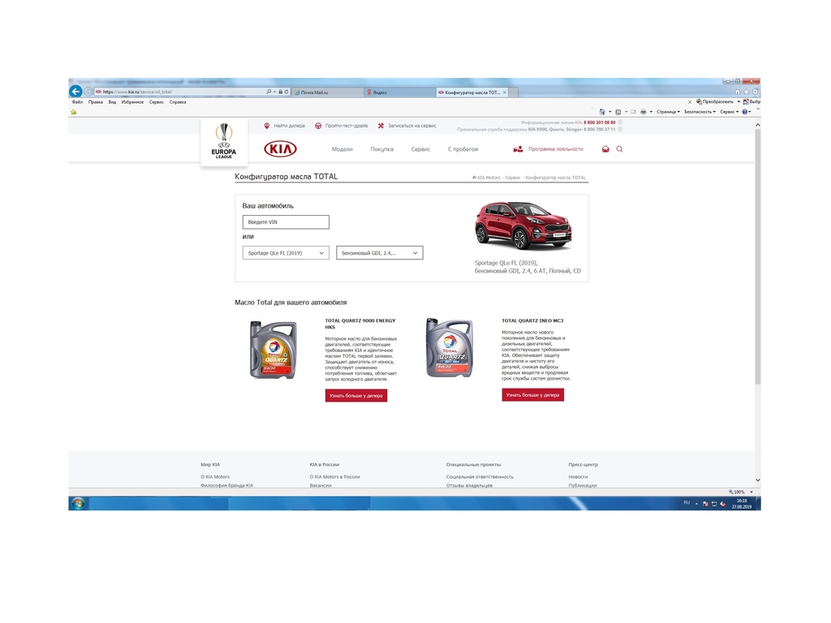Click the UEFA Europa League logo
Image resolution: width=831 pixels, height=623 pixels.
point(224,141)
